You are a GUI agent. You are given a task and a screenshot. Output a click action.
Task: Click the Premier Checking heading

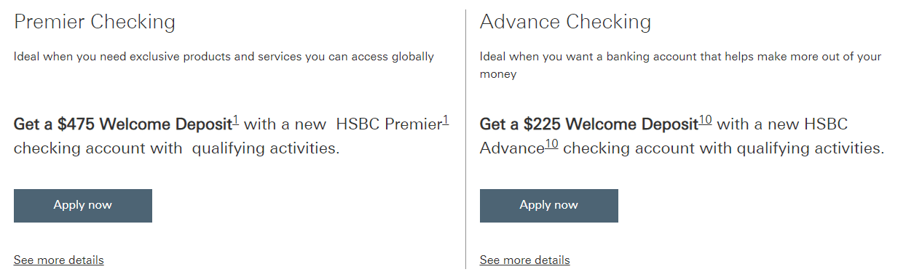[95, 22]
